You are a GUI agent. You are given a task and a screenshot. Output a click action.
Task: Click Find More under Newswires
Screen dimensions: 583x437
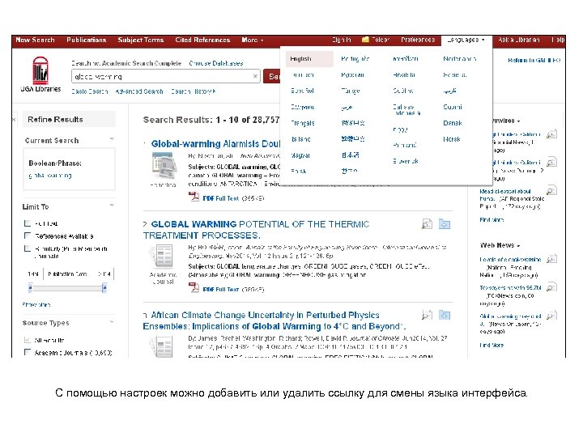point(492,219)
